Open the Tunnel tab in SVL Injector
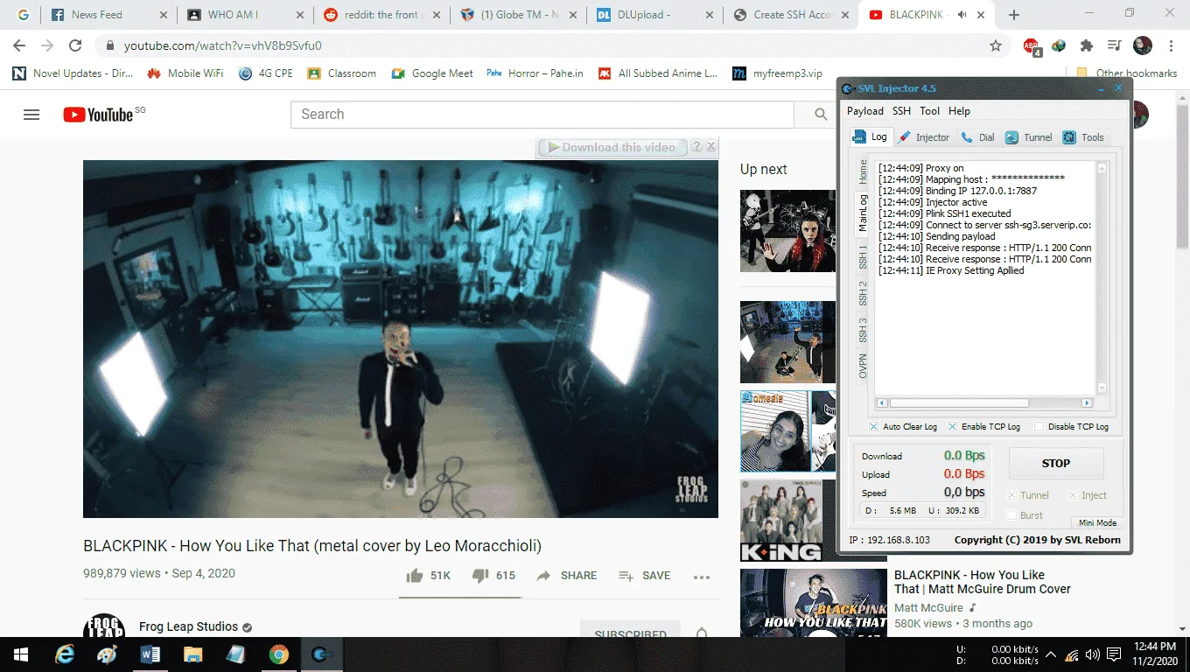The width and height of the screenshot is (1190, 672). [1029, 137]
